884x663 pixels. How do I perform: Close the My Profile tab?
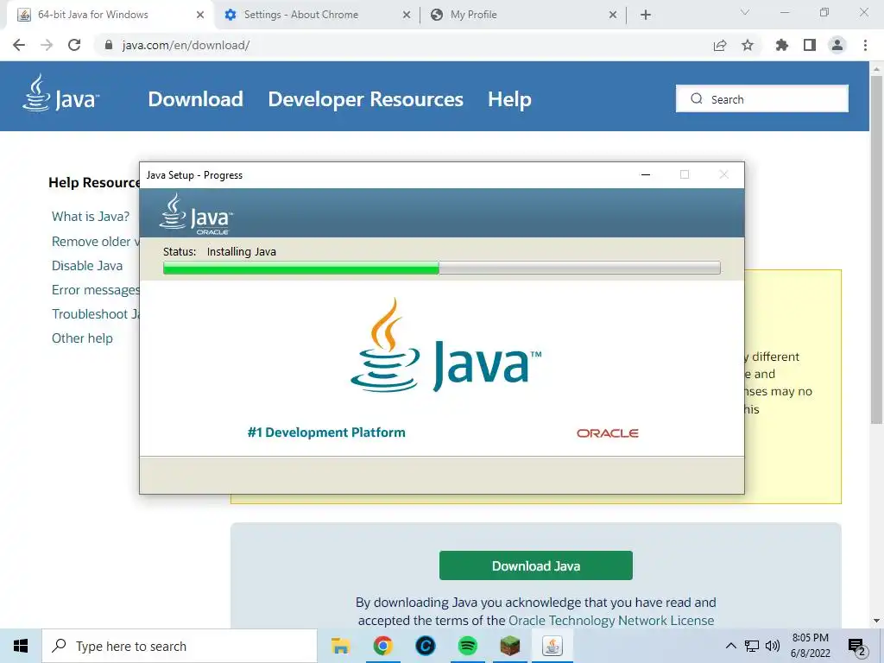point(613,15)
